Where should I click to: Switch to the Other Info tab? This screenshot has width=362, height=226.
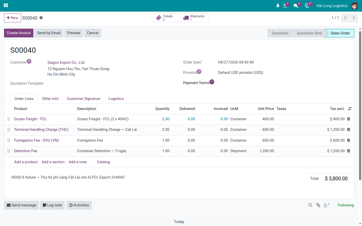click(x=50, y=99)
